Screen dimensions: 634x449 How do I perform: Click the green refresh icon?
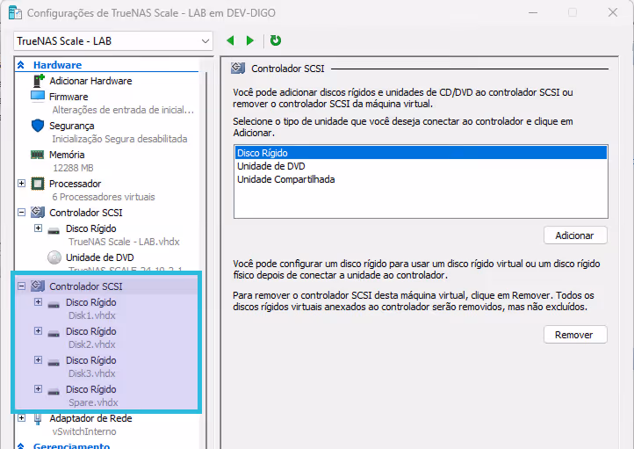click(x=276, y=40)
